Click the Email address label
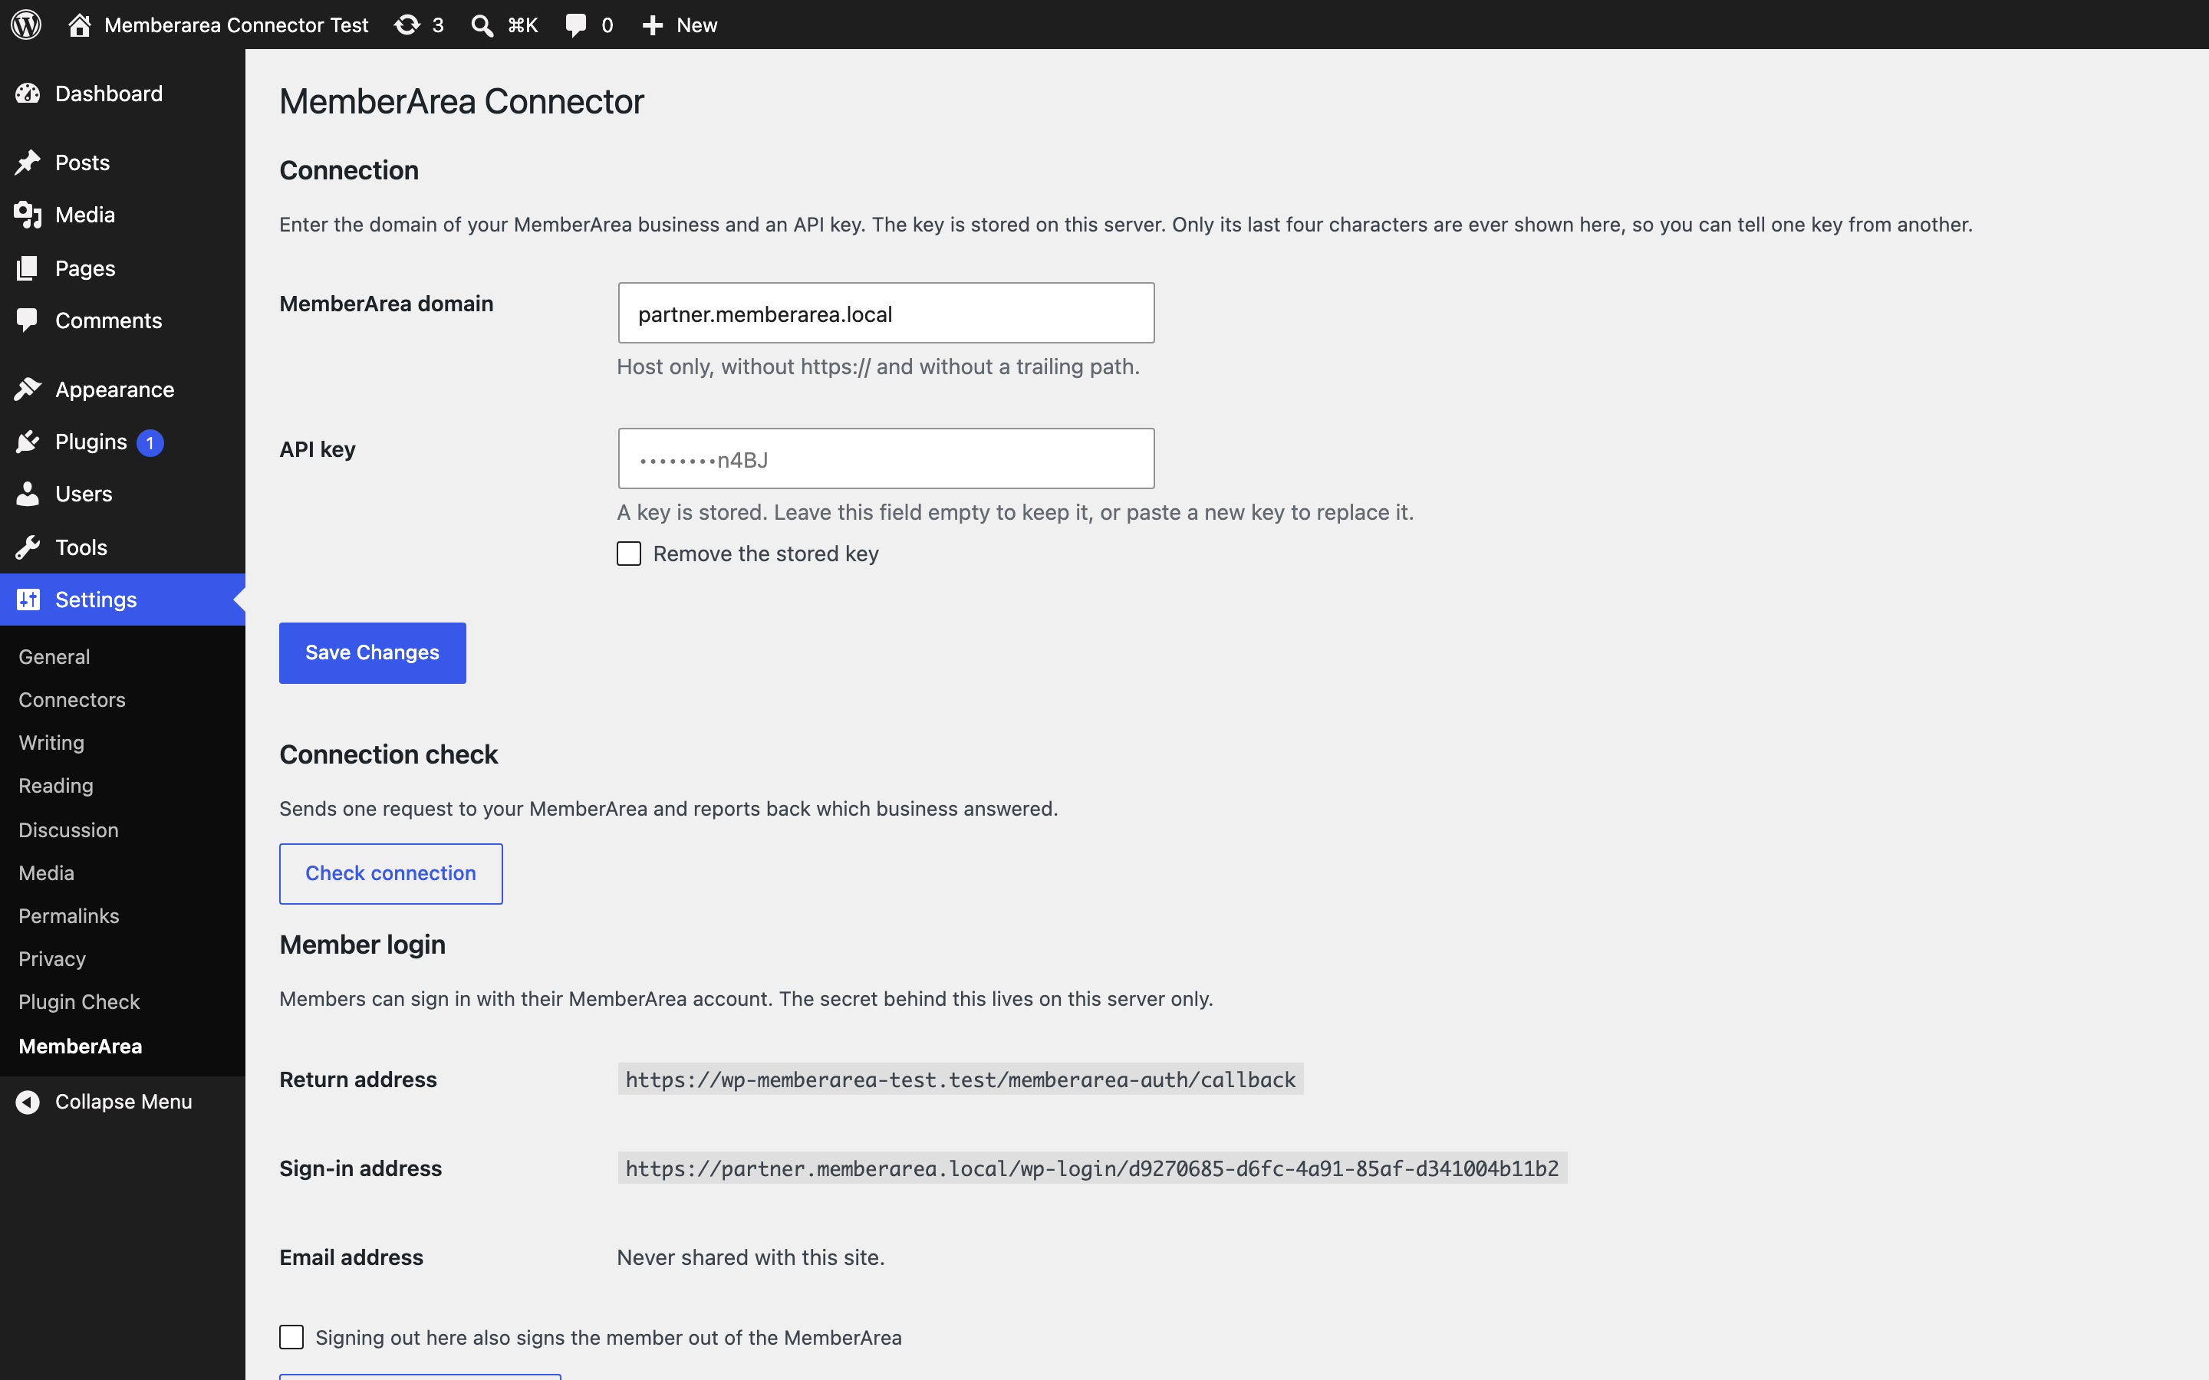The height and width of the screenshot is (1380, 2209). point(351,1257)
